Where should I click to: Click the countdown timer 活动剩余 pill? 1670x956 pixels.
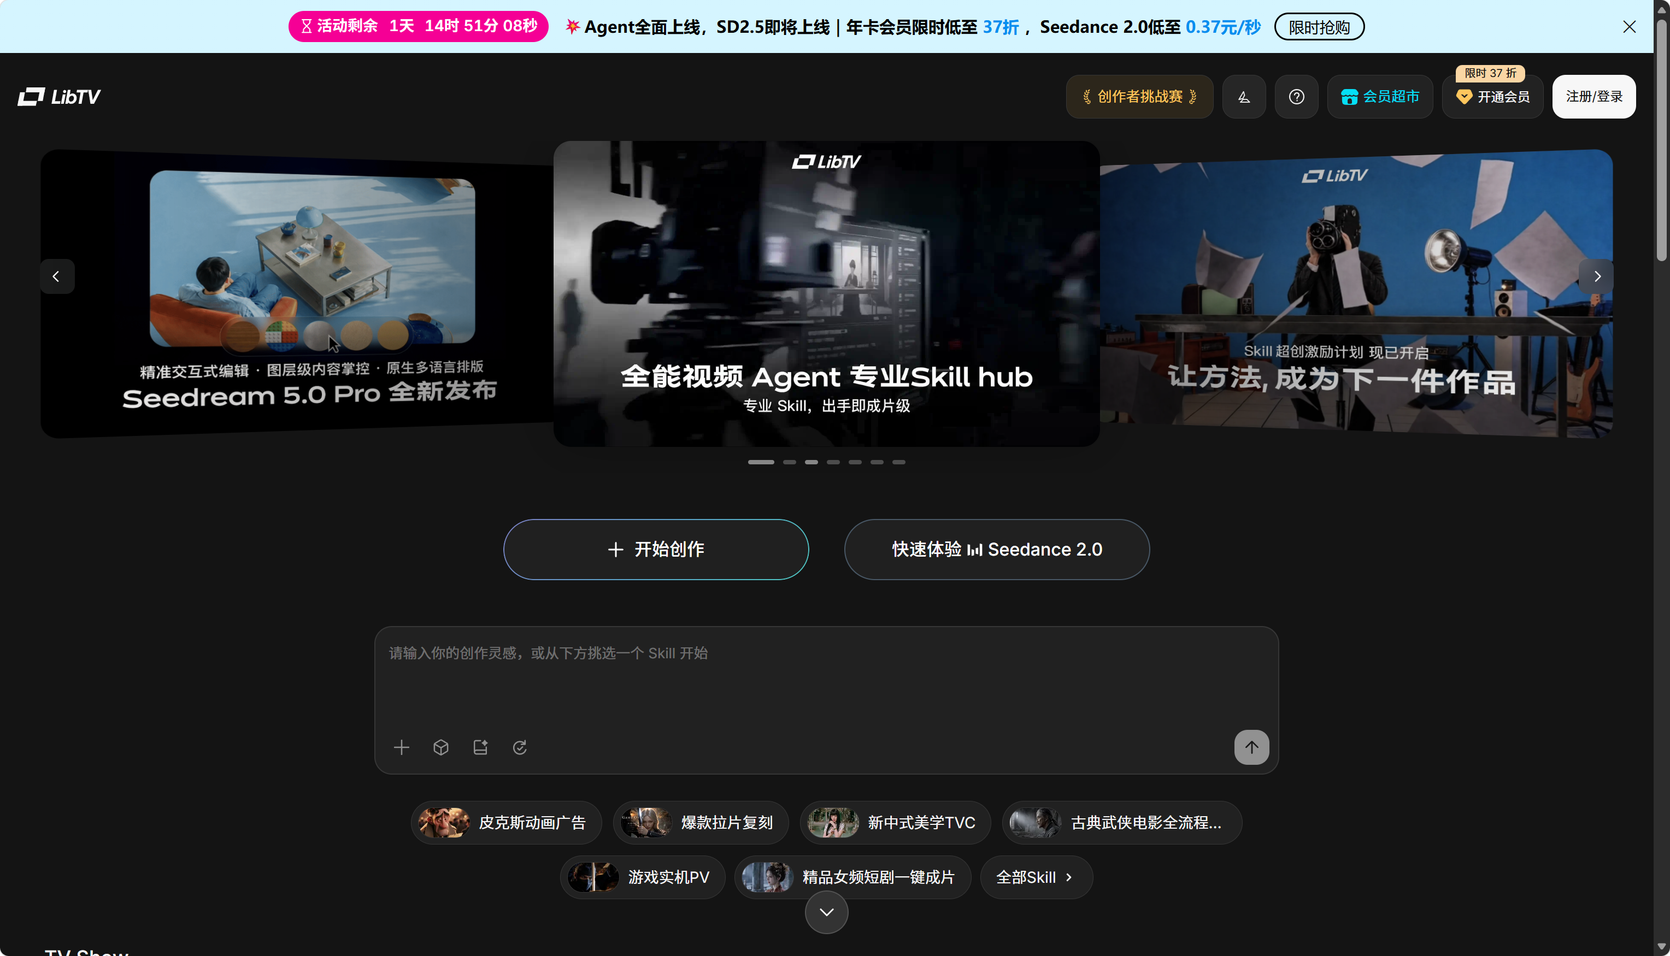pyautogui.click(x=419, y=26)
